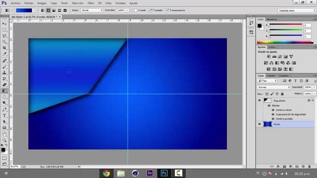Click the foreground color in toolbox

click(x=3, y=150)
